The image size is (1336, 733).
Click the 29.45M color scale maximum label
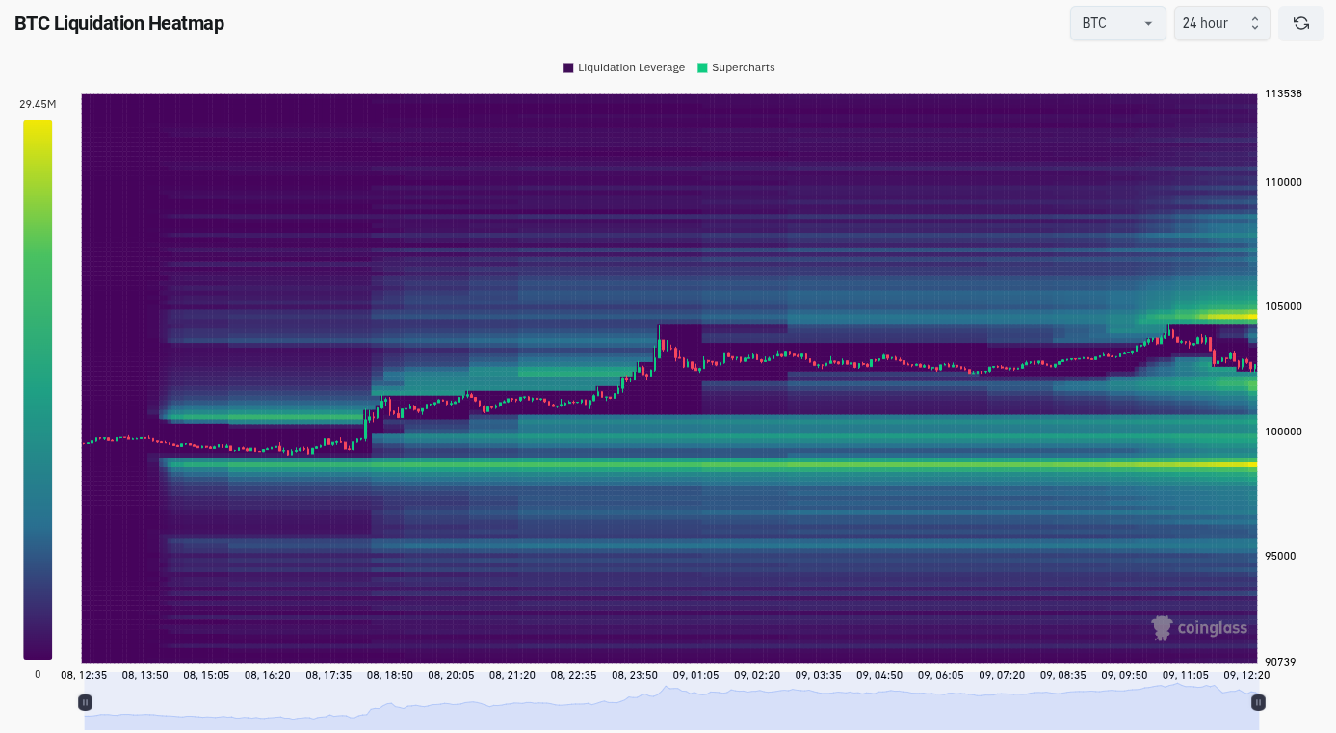(38, 104)
